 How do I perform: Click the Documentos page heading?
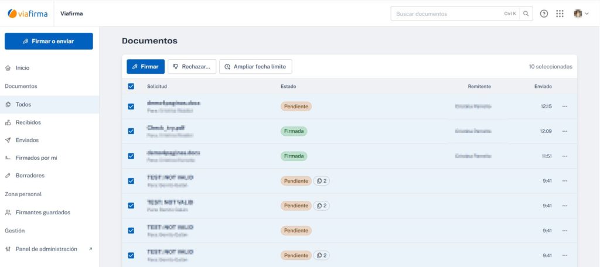coord(149,40)
